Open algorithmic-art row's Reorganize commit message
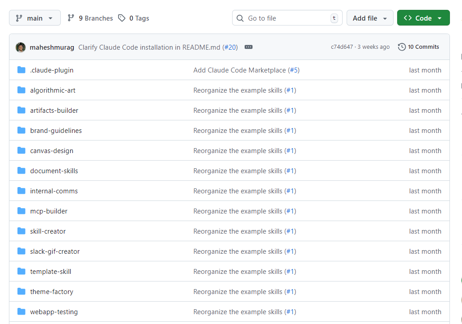This screenshot has height=324, width=462. point(238,90)
